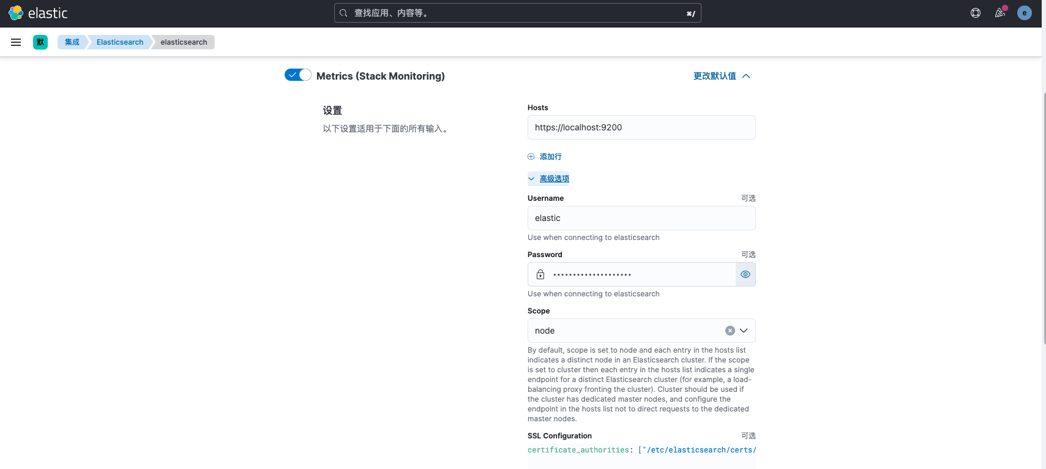Open the newsfeed notifications icon
The width and height of the screenshot is (1046, 469).
point(1000,13)
